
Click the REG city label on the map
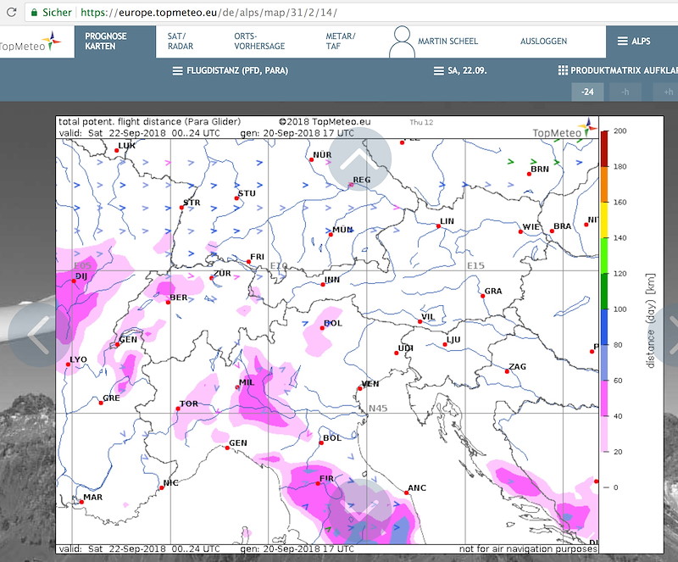pyautogui.click(x=362, y=180)
